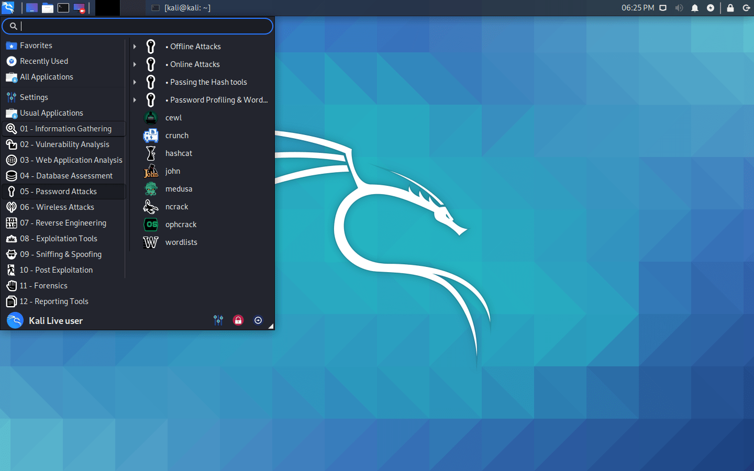Click the application menu search field
The image size is (754, 471).
coord(137,26)
